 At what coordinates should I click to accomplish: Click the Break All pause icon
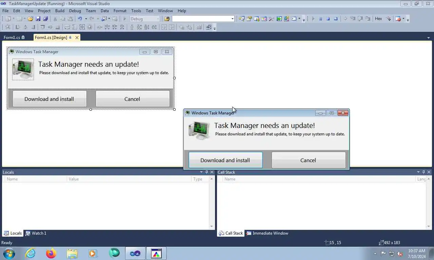pyautogui.click(x=321, y=19)
